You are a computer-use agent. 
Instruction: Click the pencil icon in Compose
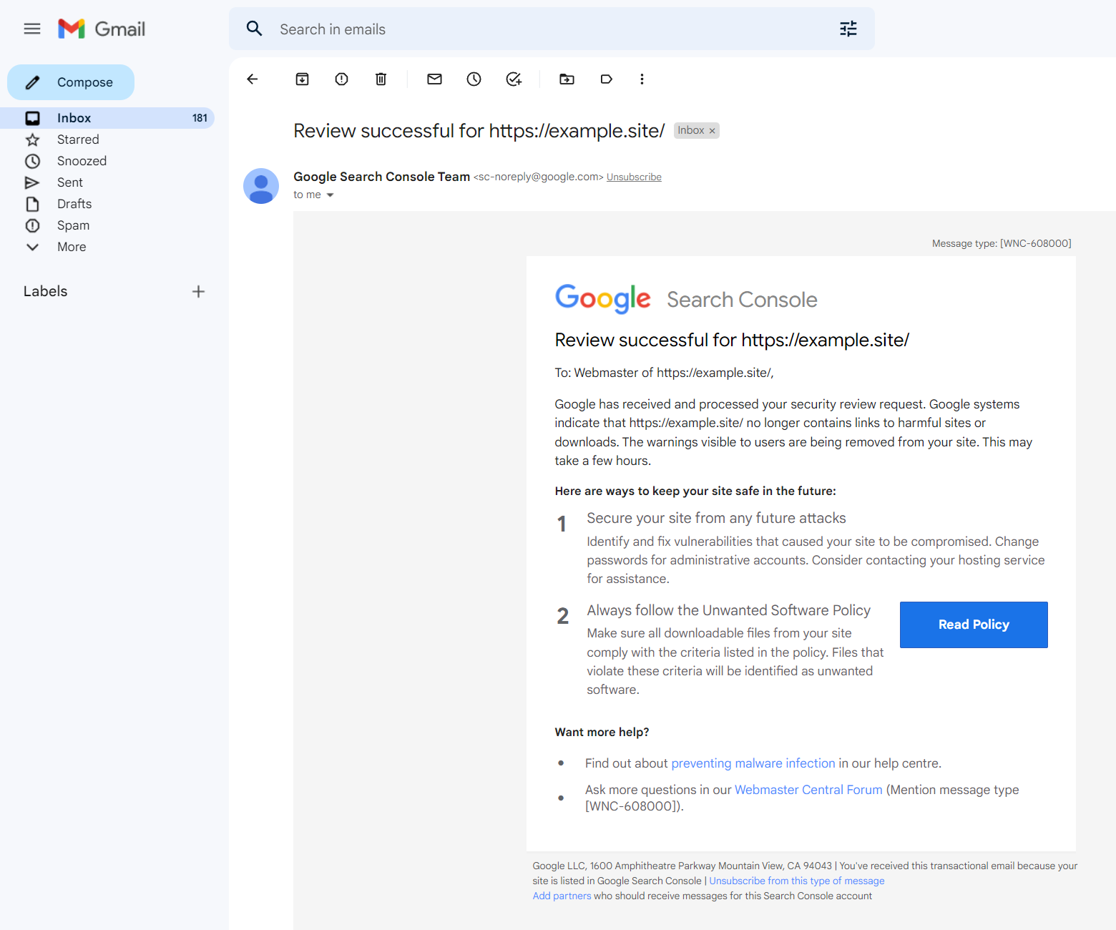32,82
